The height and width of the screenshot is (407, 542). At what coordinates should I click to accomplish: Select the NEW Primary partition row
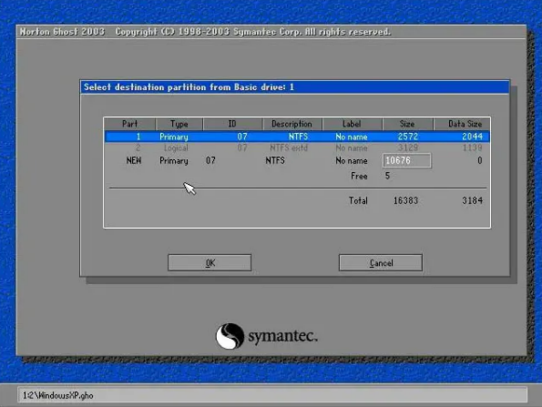tap(297, 160)
